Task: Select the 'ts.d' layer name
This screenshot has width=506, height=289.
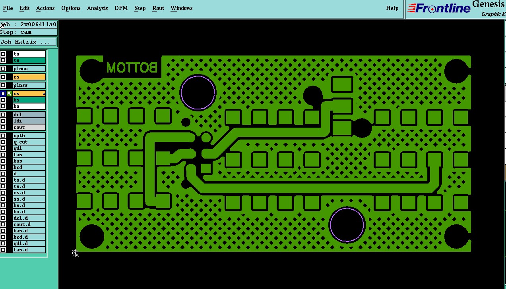Action: point(29,186)
